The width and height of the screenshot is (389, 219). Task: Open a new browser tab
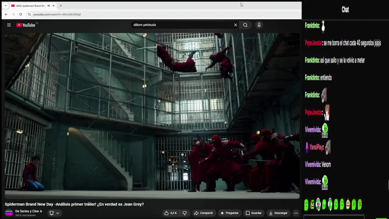click(x=61, y=6)
